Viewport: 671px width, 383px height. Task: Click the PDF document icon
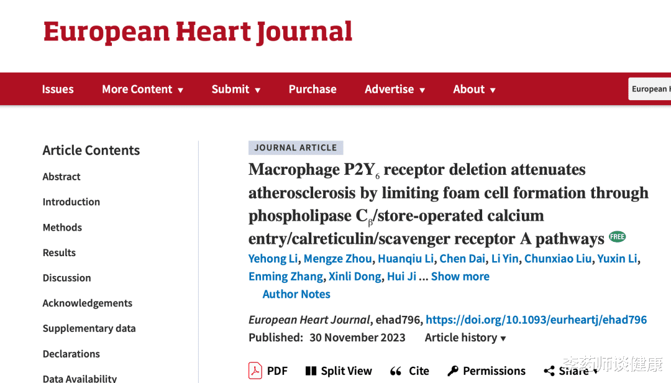[255, 371]
